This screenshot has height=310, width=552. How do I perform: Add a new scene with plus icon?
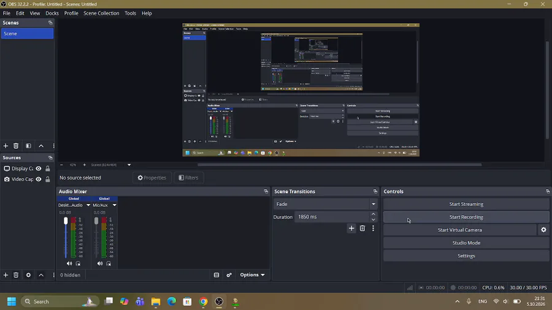pyautogui.click(x=6, y=146)
